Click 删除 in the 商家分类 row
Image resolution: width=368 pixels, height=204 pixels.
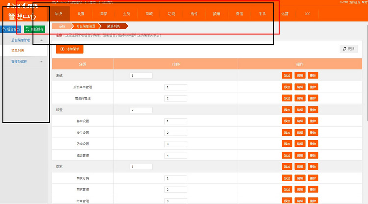tap(313, 178)
